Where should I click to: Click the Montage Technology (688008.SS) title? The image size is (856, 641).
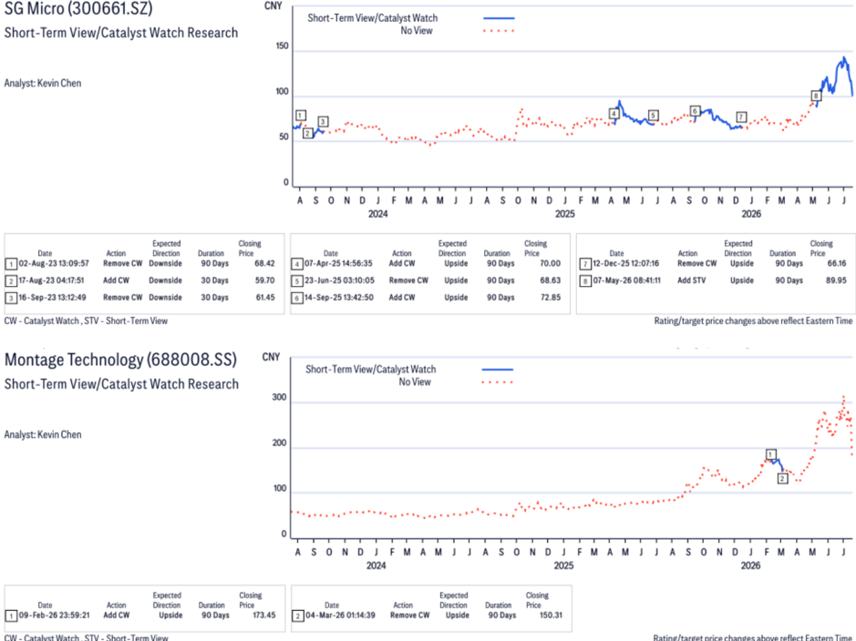(x=120, y=360)
